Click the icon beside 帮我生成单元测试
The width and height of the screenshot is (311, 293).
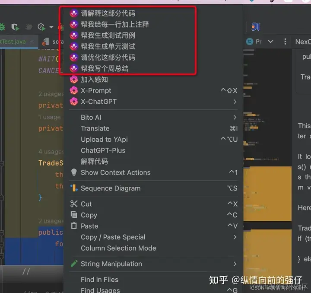point(74,46)
